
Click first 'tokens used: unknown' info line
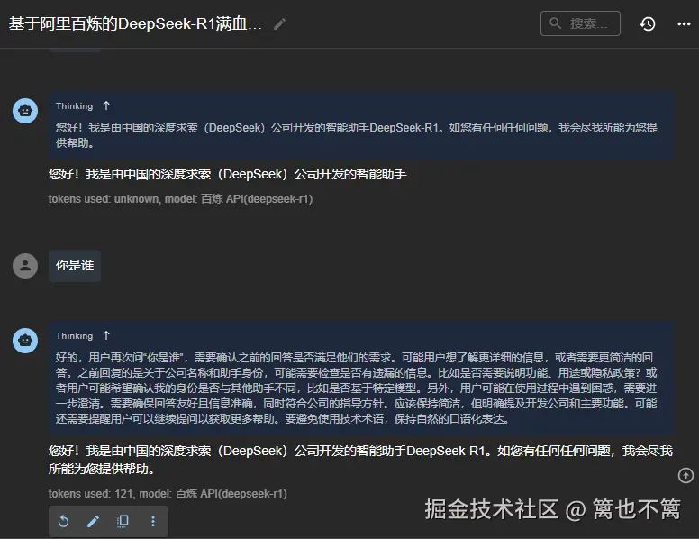(180, 199)
